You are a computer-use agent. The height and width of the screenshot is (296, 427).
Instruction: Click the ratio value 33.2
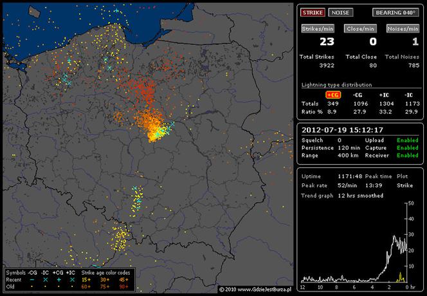tap(385, 112)
